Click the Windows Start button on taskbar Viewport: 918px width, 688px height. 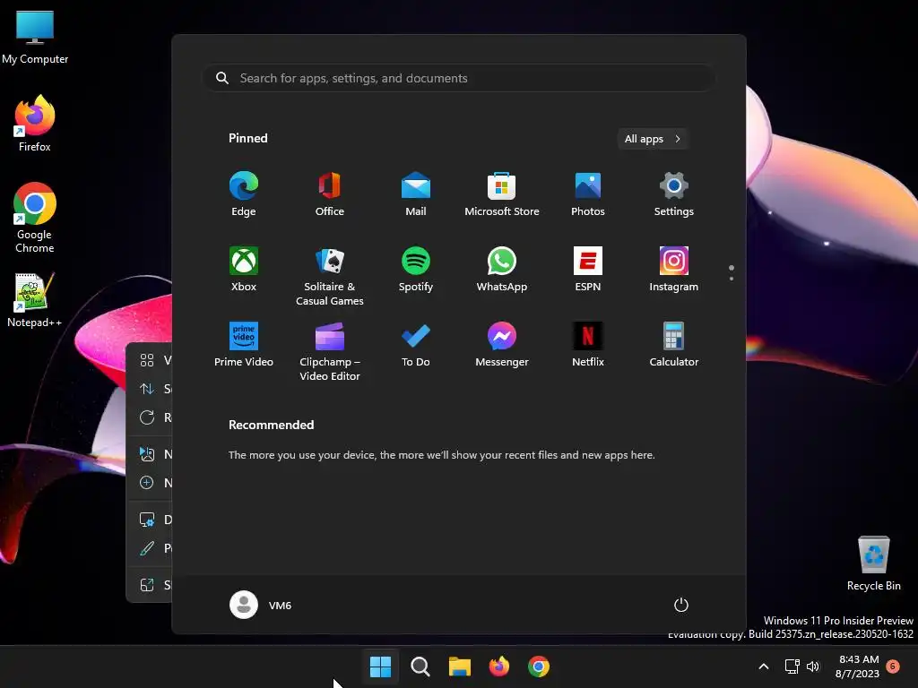click(380, 666)
